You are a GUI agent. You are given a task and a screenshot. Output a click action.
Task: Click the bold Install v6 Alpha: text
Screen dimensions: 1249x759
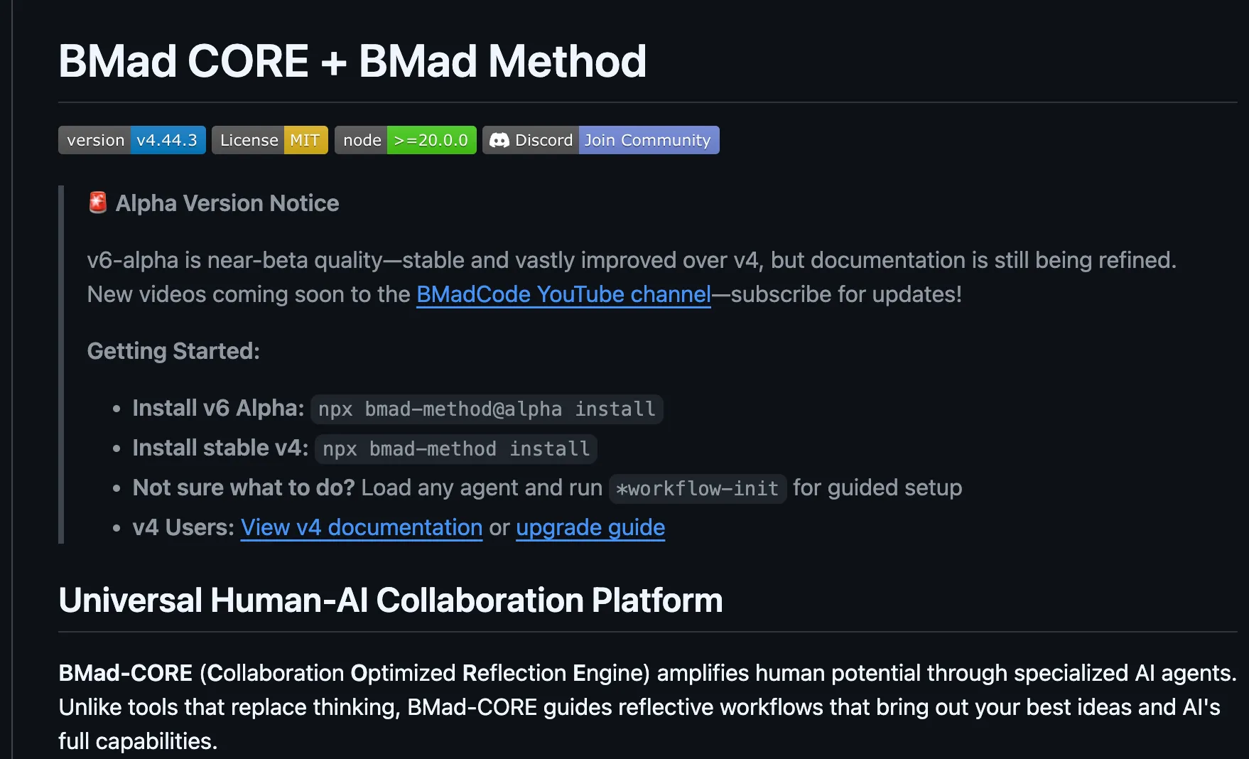tap(218, 408)
